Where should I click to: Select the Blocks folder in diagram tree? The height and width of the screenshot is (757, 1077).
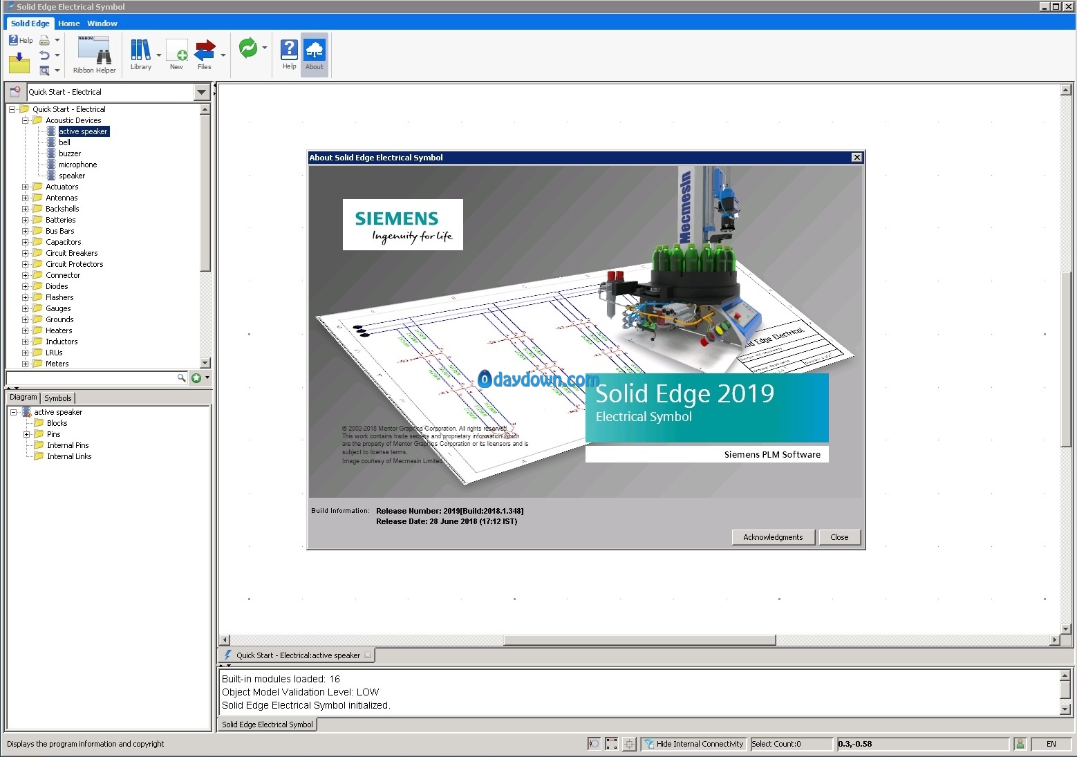tap(57, 423)
